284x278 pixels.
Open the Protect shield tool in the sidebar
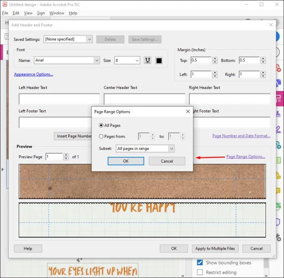click(278, 222)
